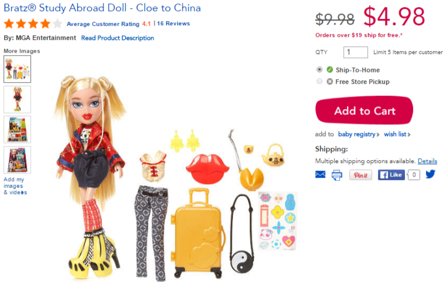Select the Free Store Pickup radio button
Viewport: 447px width, 282px height.
(319, 81)
